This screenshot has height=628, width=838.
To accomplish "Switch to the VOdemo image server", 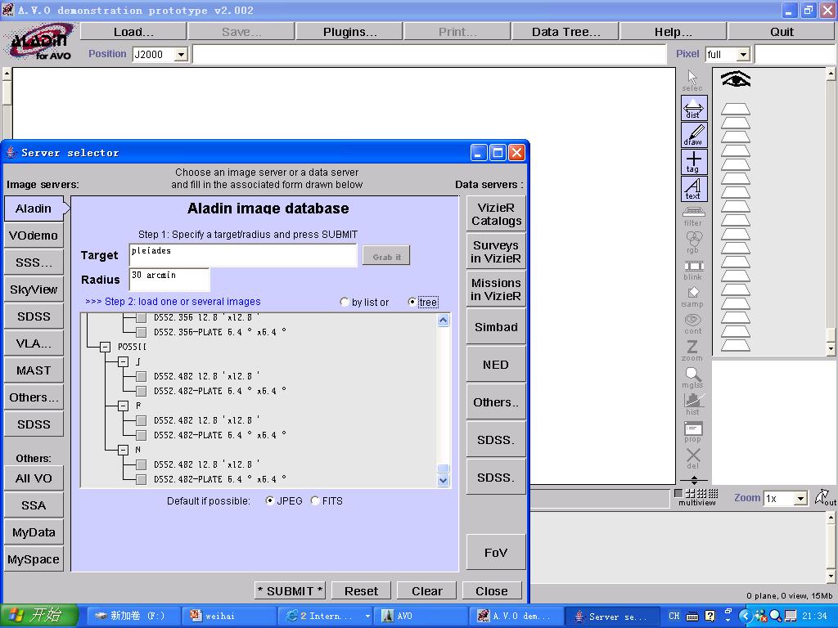I will [34, 235].
